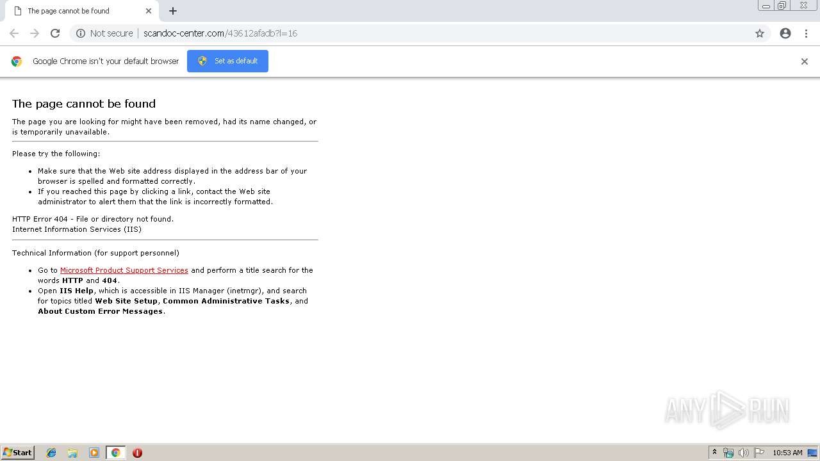The height and width of the screenshot is (461, 820).
Task: Click the volume speaker tray icon
Action: coord(744,453)
